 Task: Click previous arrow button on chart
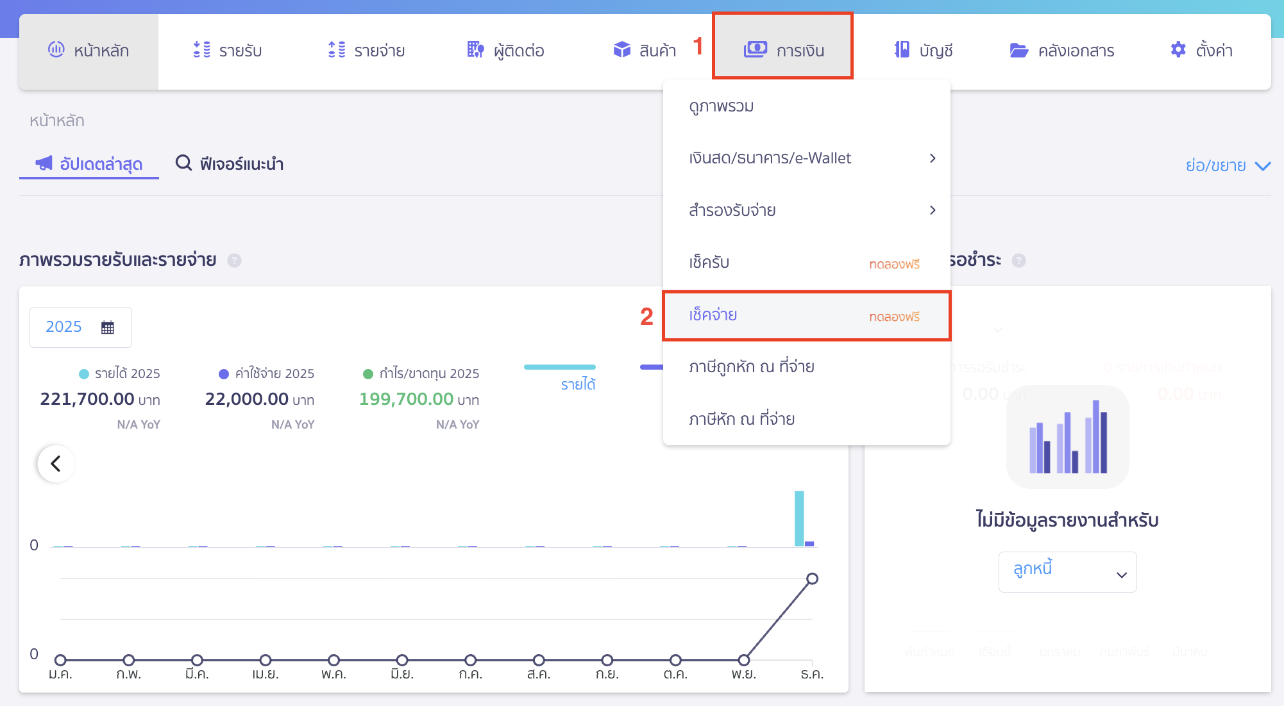56,463
